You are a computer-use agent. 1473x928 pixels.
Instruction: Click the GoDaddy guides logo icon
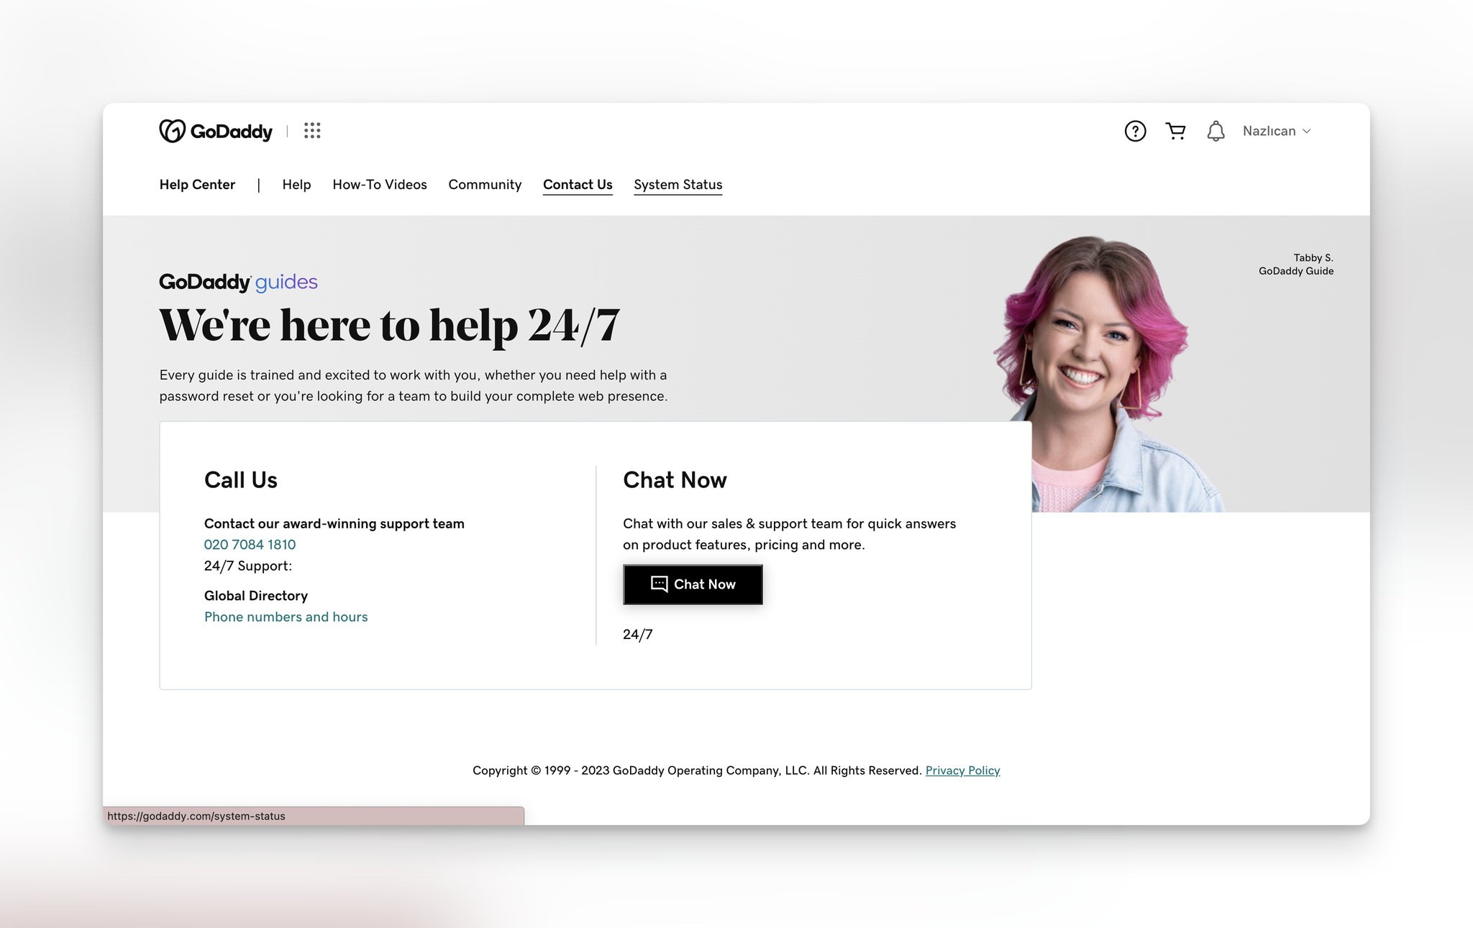[x=237, y=282]
